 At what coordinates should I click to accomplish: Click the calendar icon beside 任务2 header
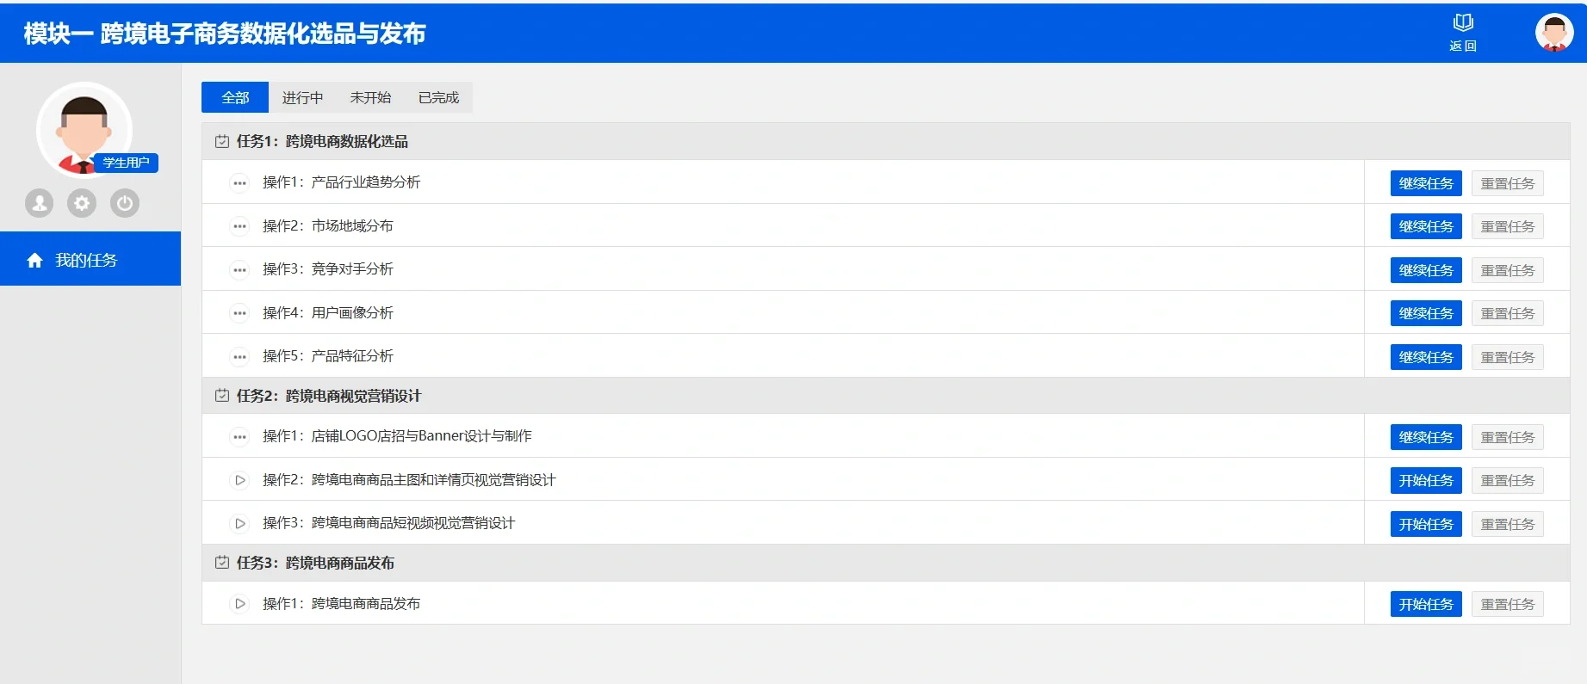coord(222,396)
